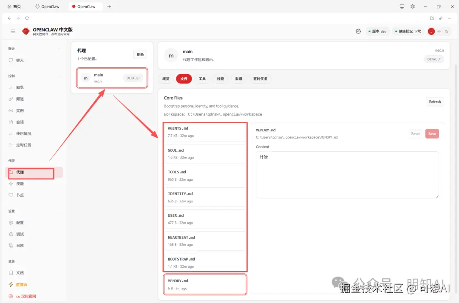Open 日志 logs in sidebar
The image size is (459, 303).
click(34, 246)
